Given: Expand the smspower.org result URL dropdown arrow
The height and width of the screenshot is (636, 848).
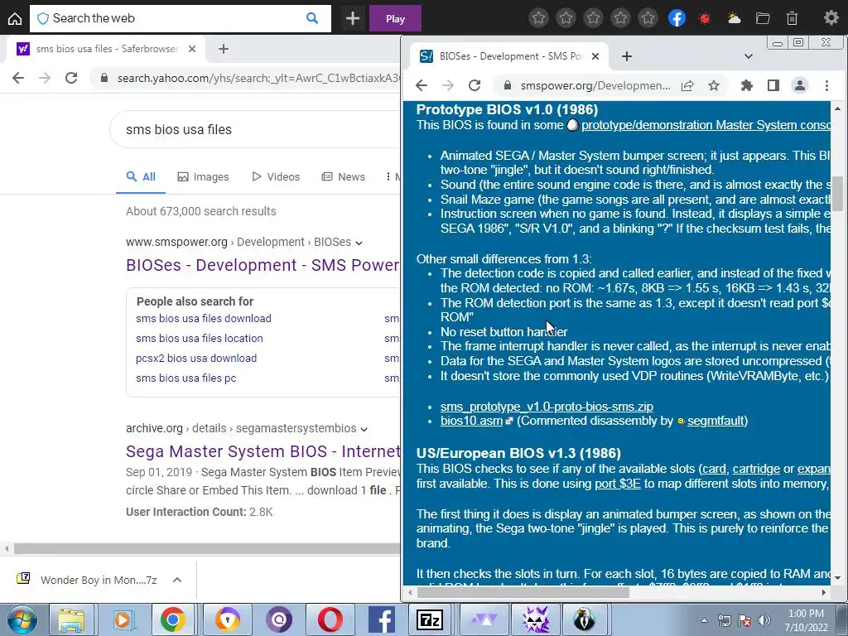Looking at the screenshot, I should click(359, 243).
